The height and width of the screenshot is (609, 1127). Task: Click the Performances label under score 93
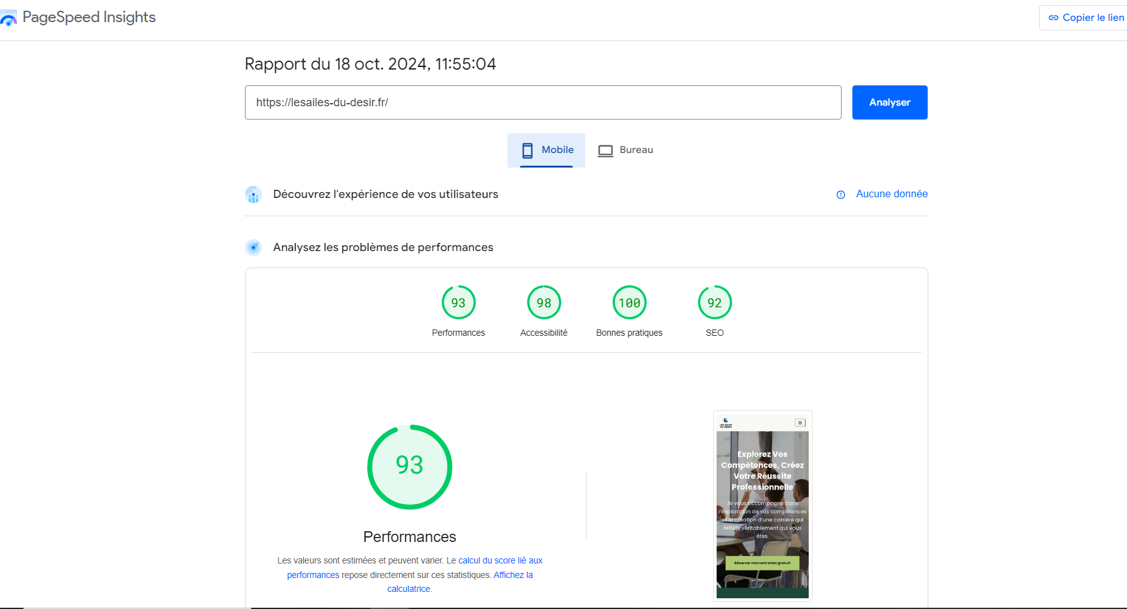point(459,333)
